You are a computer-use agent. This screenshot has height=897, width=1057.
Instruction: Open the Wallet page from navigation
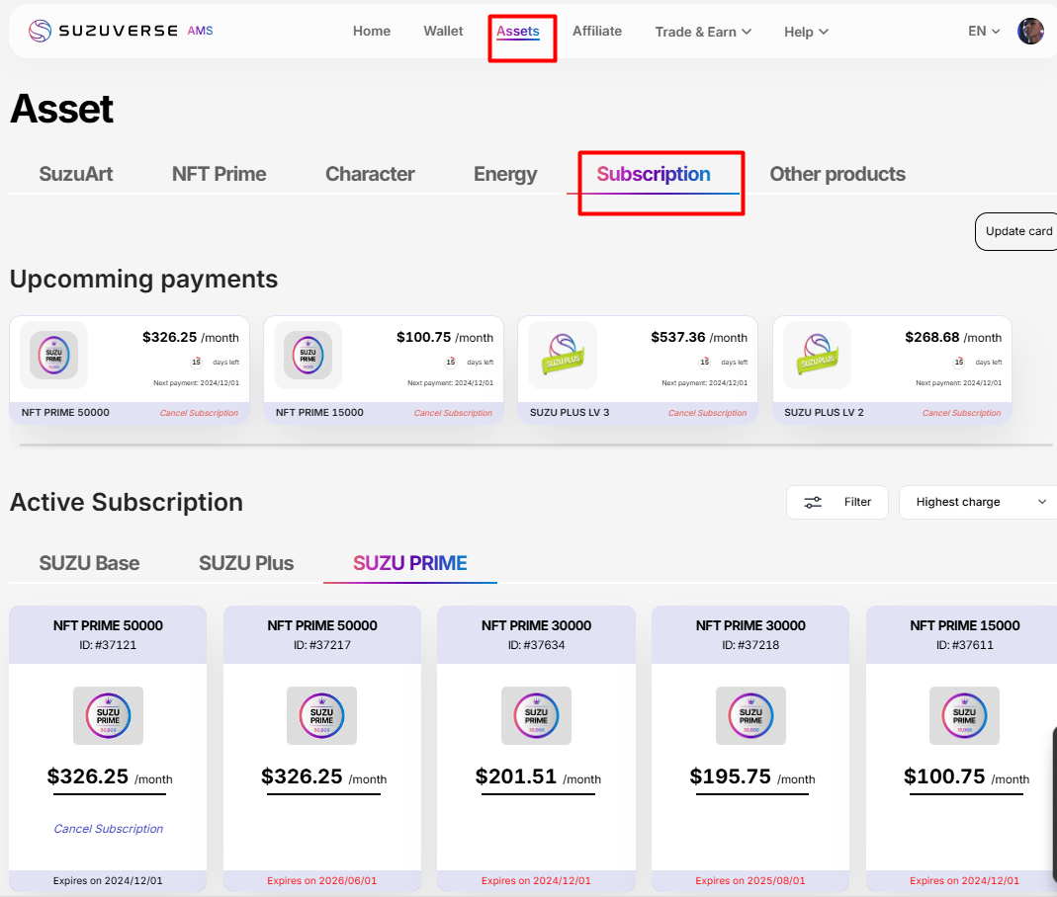click(443, 32)
